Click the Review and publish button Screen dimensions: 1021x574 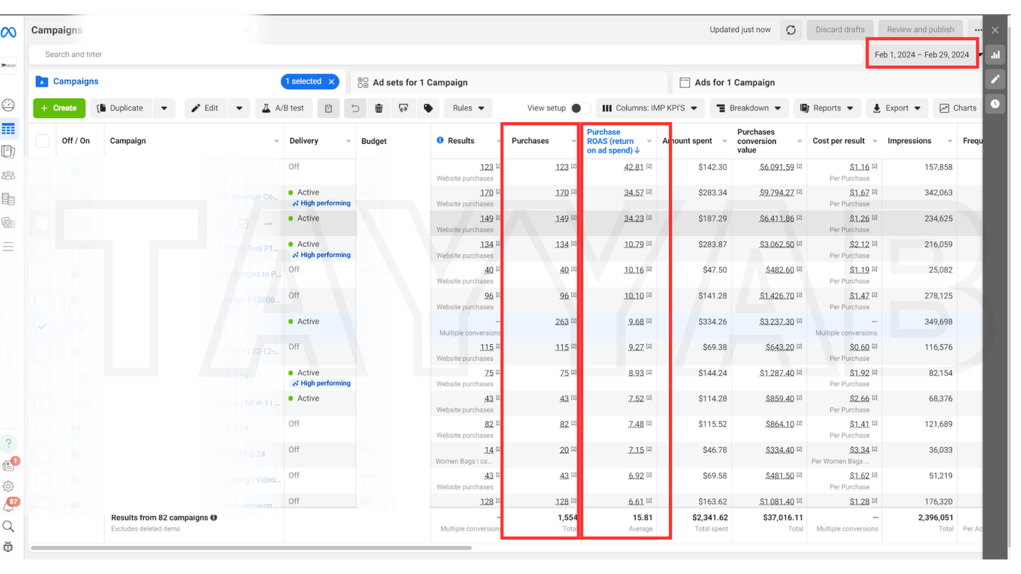click(920, 30)
